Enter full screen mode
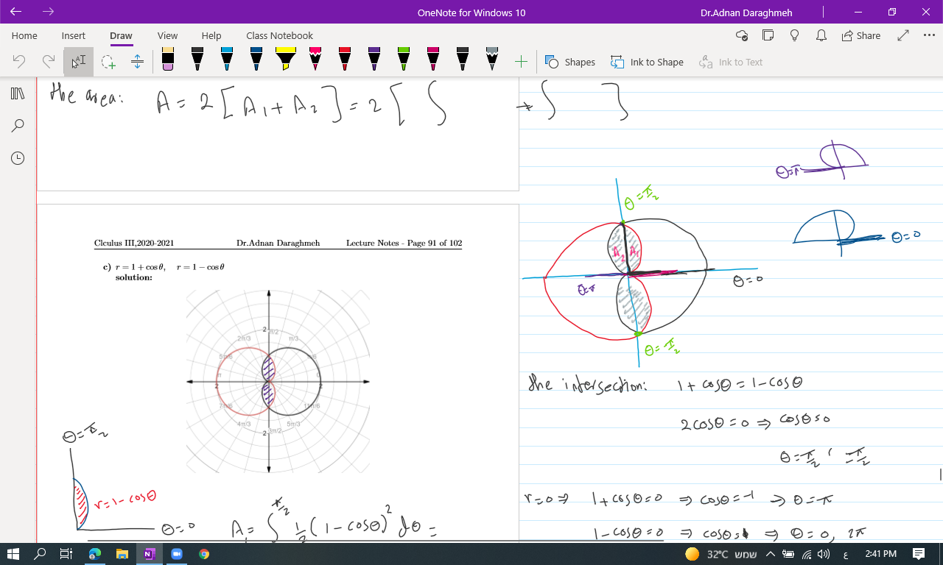 (x=903, y=35)
